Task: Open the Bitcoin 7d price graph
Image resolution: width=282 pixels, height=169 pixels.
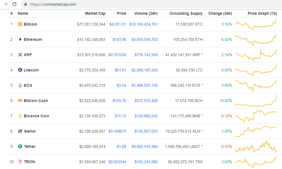Action: tap(256, 24)
